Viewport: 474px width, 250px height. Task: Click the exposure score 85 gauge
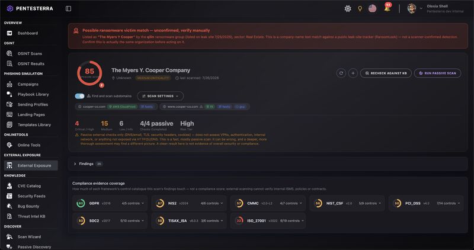pyautogui.click(x=89, y=73)
